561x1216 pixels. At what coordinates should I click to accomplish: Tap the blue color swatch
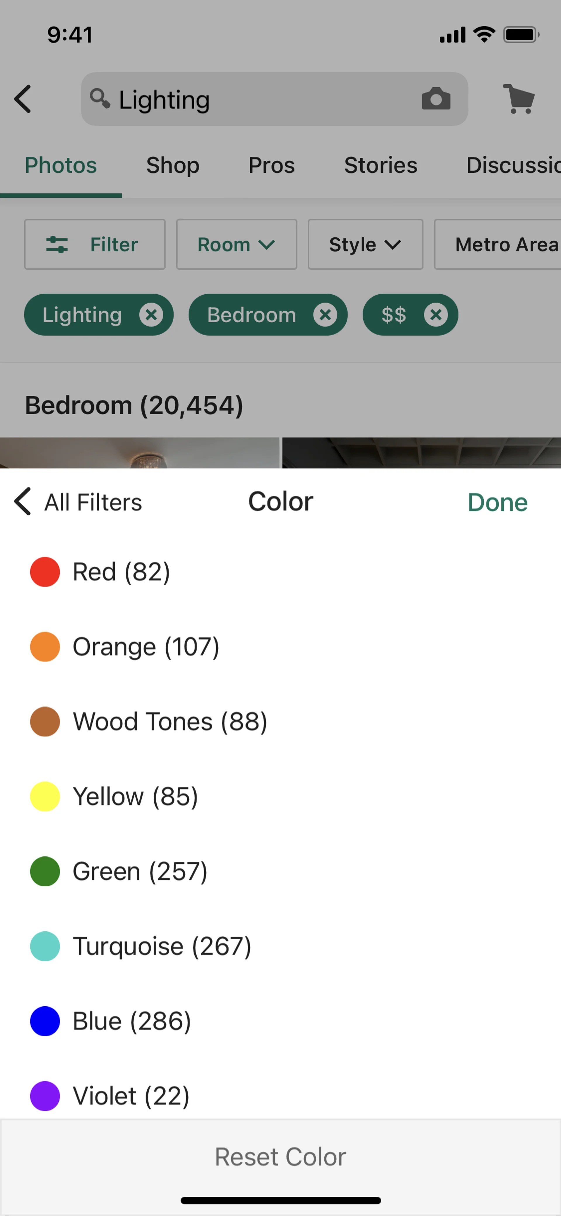click(x=45, y=1021)
